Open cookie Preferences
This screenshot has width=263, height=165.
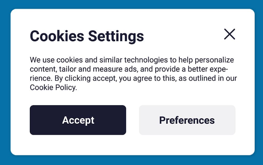187,120
